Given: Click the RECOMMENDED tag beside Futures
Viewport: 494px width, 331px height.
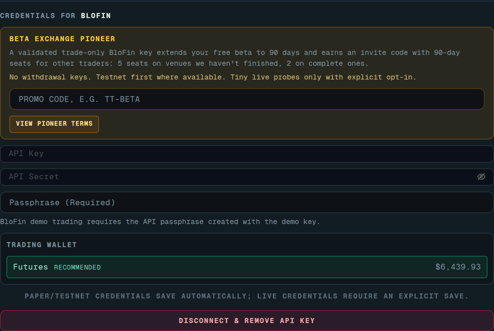Looking at the screenshot, I should point(77,267).
